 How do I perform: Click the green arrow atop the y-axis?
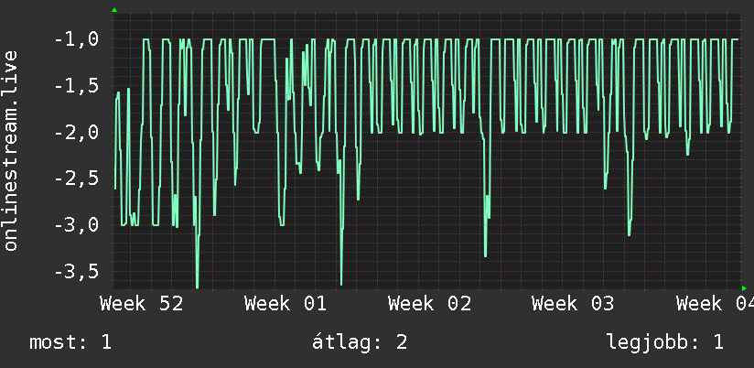(x=114, y=10)
